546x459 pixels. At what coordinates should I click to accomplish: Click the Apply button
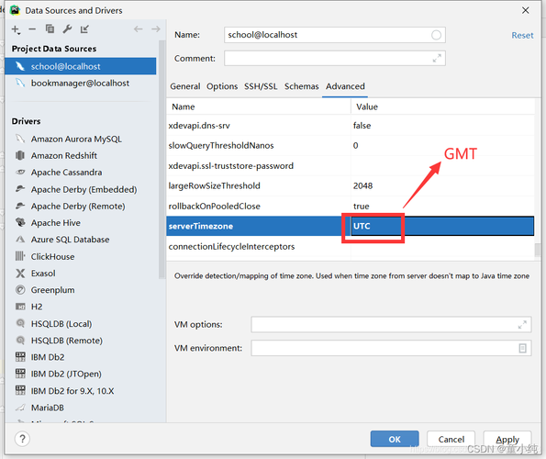click(507, 439)
